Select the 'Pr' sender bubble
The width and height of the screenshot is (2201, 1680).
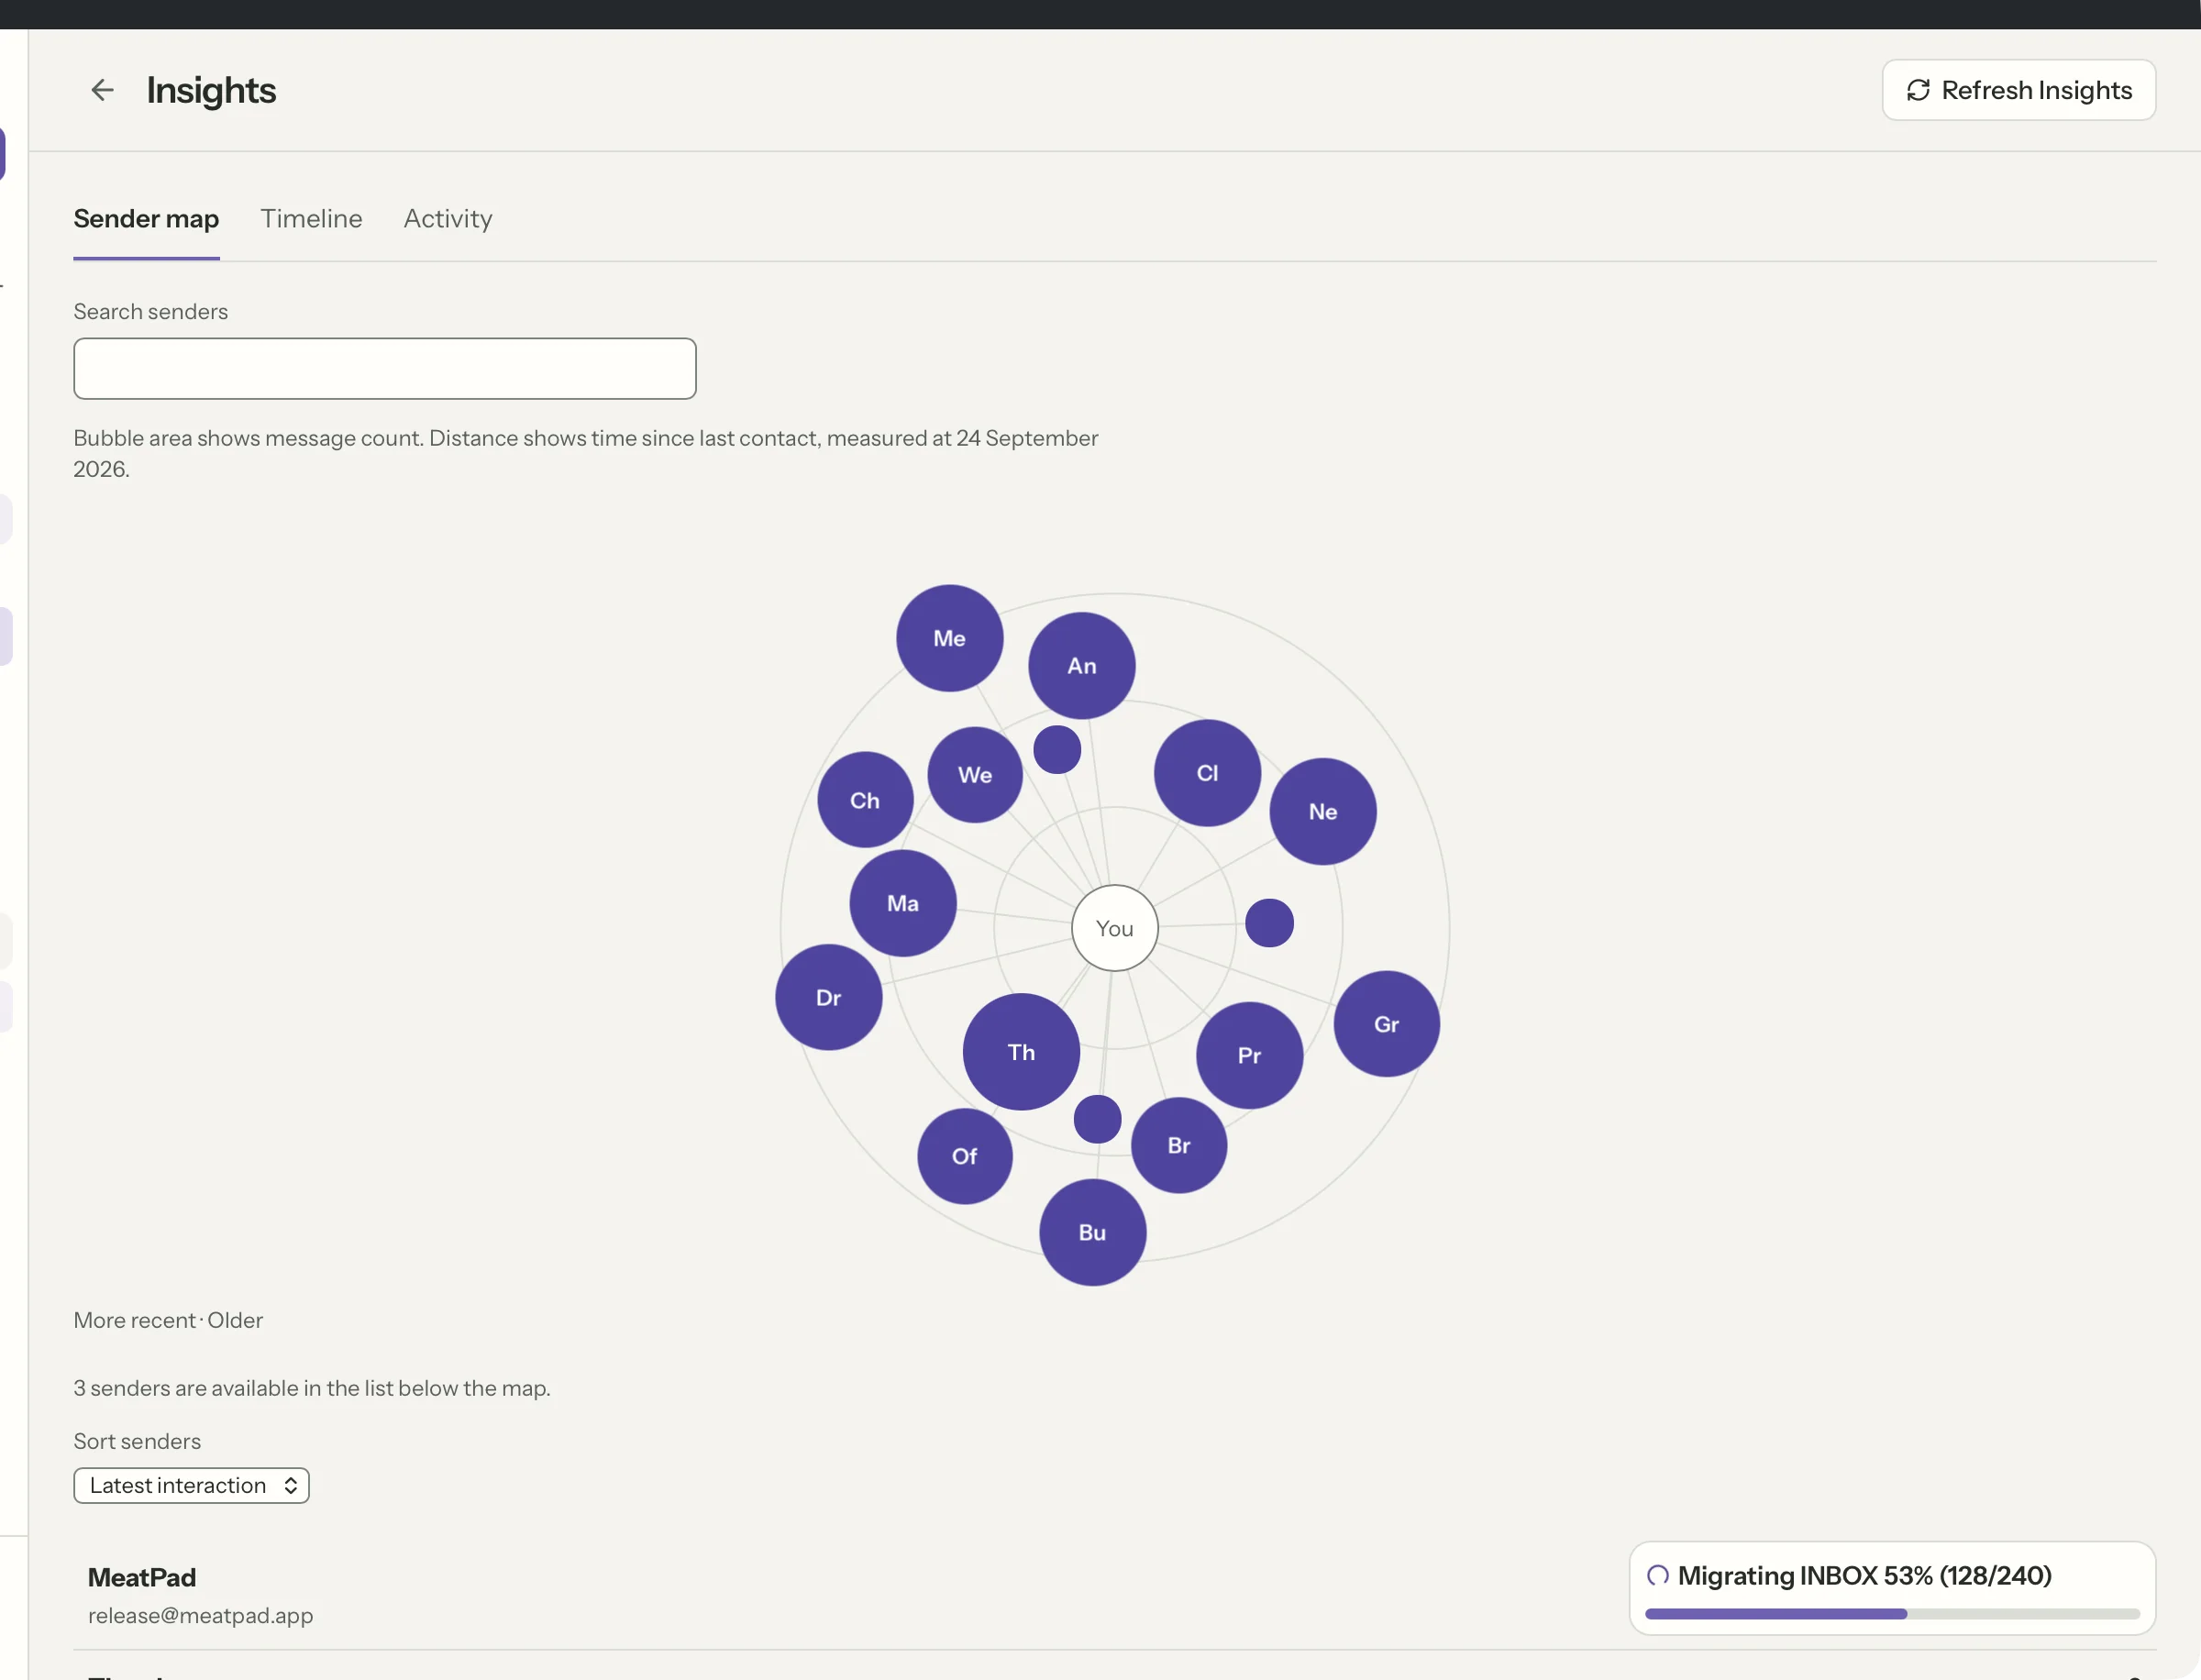(1249, 1055)
